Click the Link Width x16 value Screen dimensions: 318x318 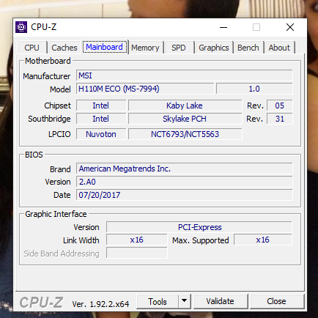click(x=137, y=240)
